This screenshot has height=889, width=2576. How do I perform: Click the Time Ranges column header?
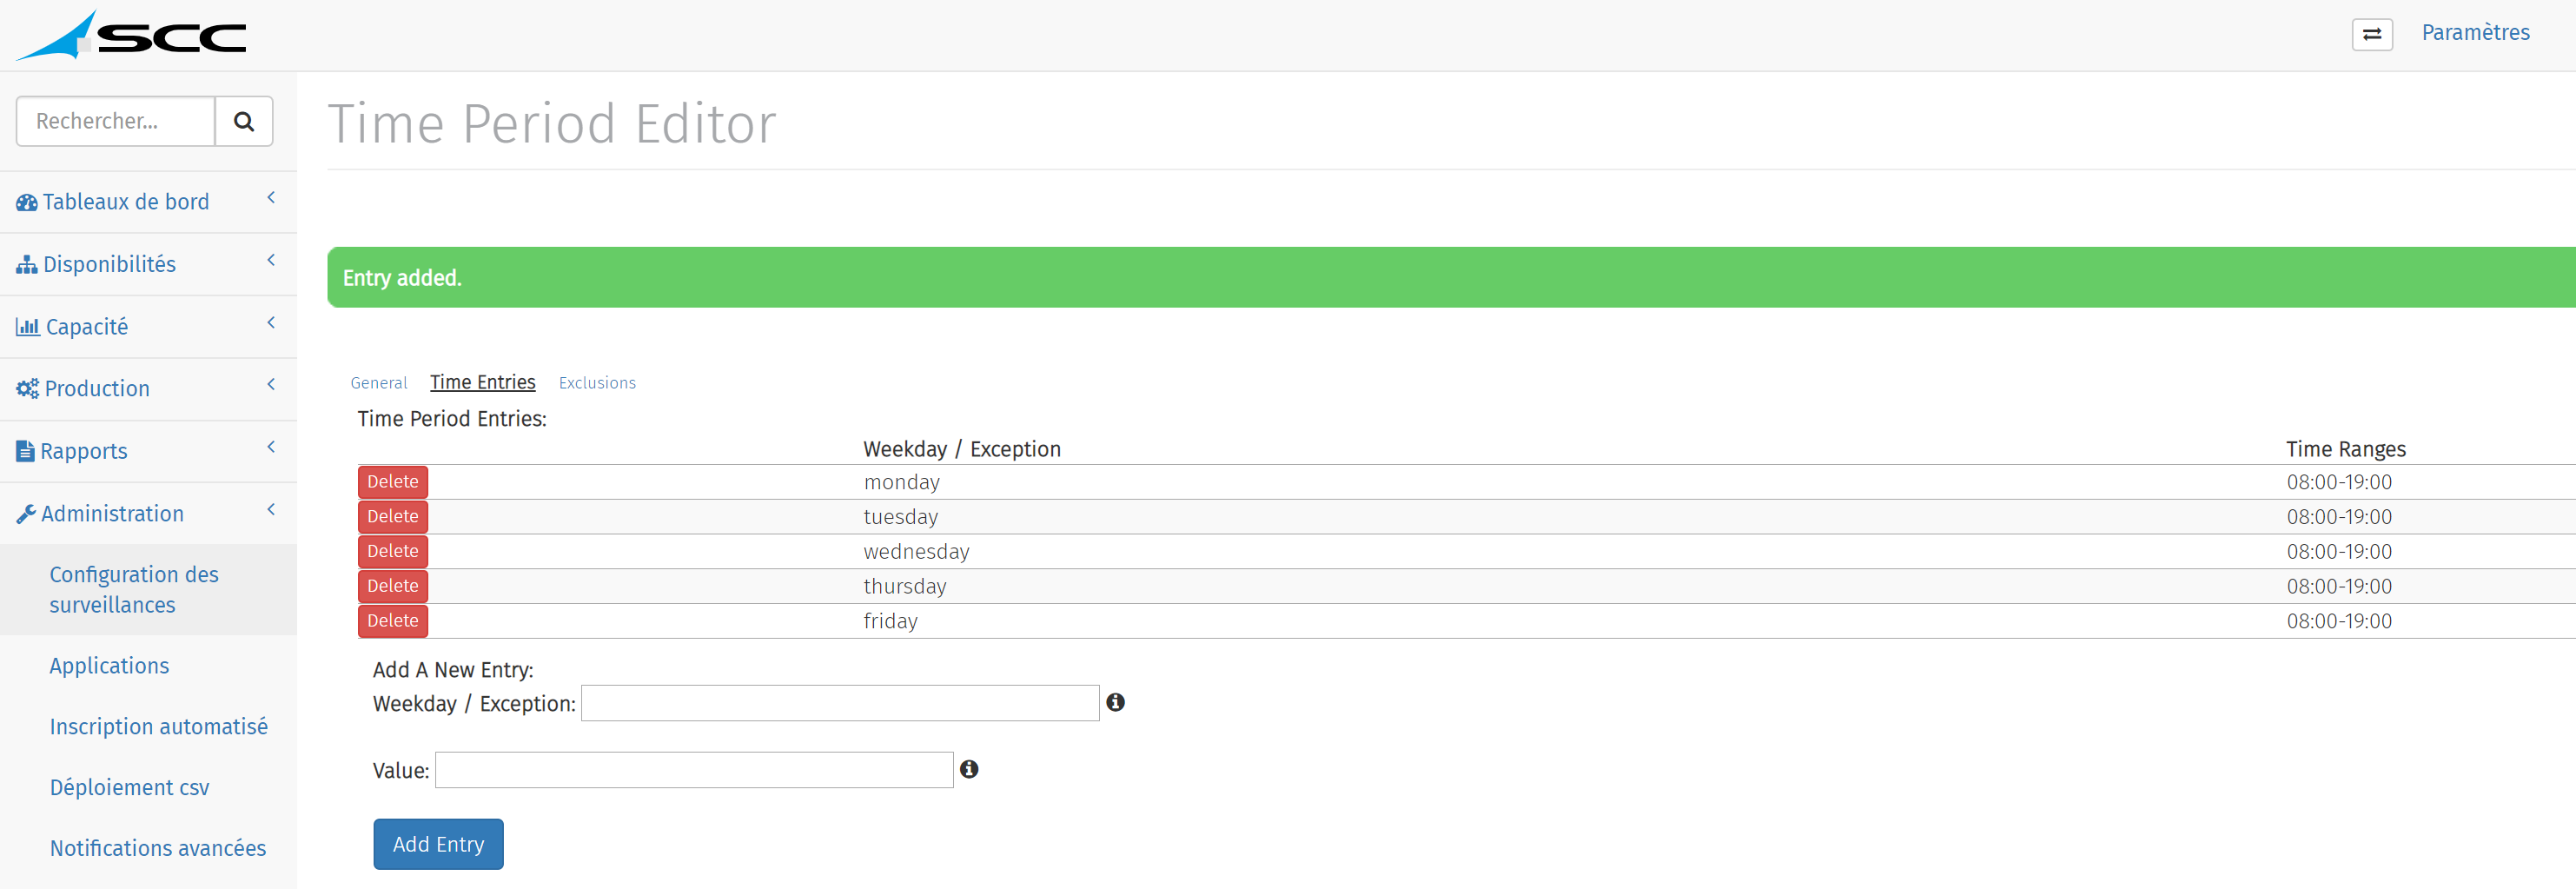point(2345,449)
